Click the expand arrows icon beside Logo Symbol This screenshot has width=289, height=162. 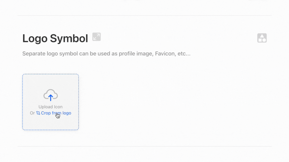click(x=96, y=37)
